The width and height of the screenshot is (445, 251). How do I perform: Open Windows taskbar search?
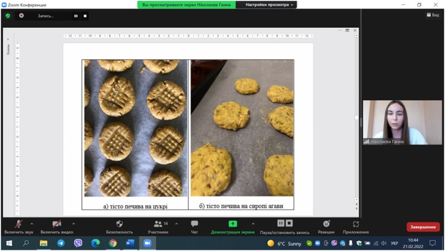26,243
